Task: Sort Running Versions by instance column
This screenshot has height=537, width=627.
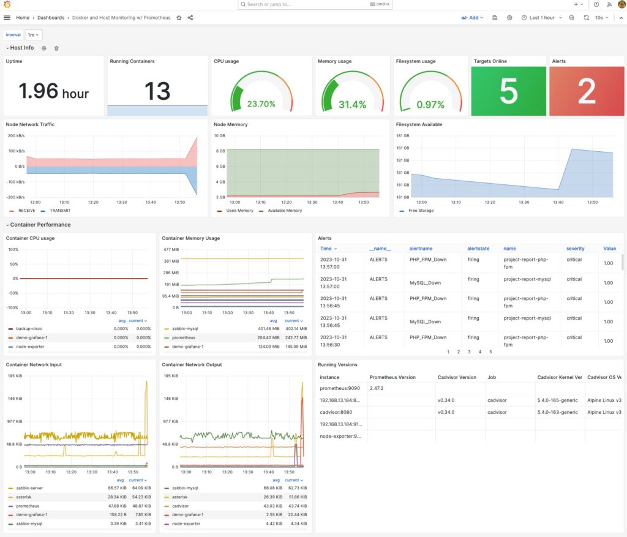Action: click(x=329, y=377)
